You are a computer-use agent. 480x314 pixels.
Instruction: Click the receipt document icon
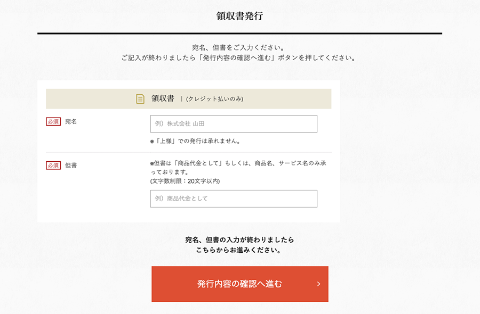[x=140, y=98]
